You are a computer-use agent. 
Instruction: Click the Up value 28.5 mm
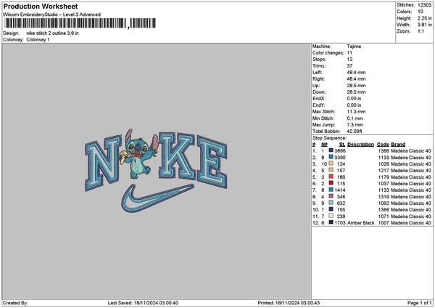point(356,86)
